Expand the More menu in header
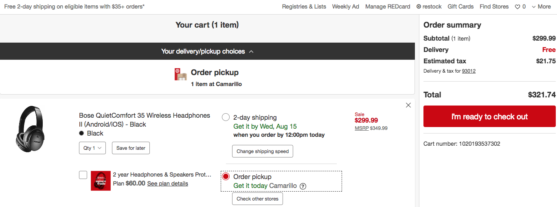Image resolution: width=557 pixels, height=207 pixels. [x=541, y=6]
